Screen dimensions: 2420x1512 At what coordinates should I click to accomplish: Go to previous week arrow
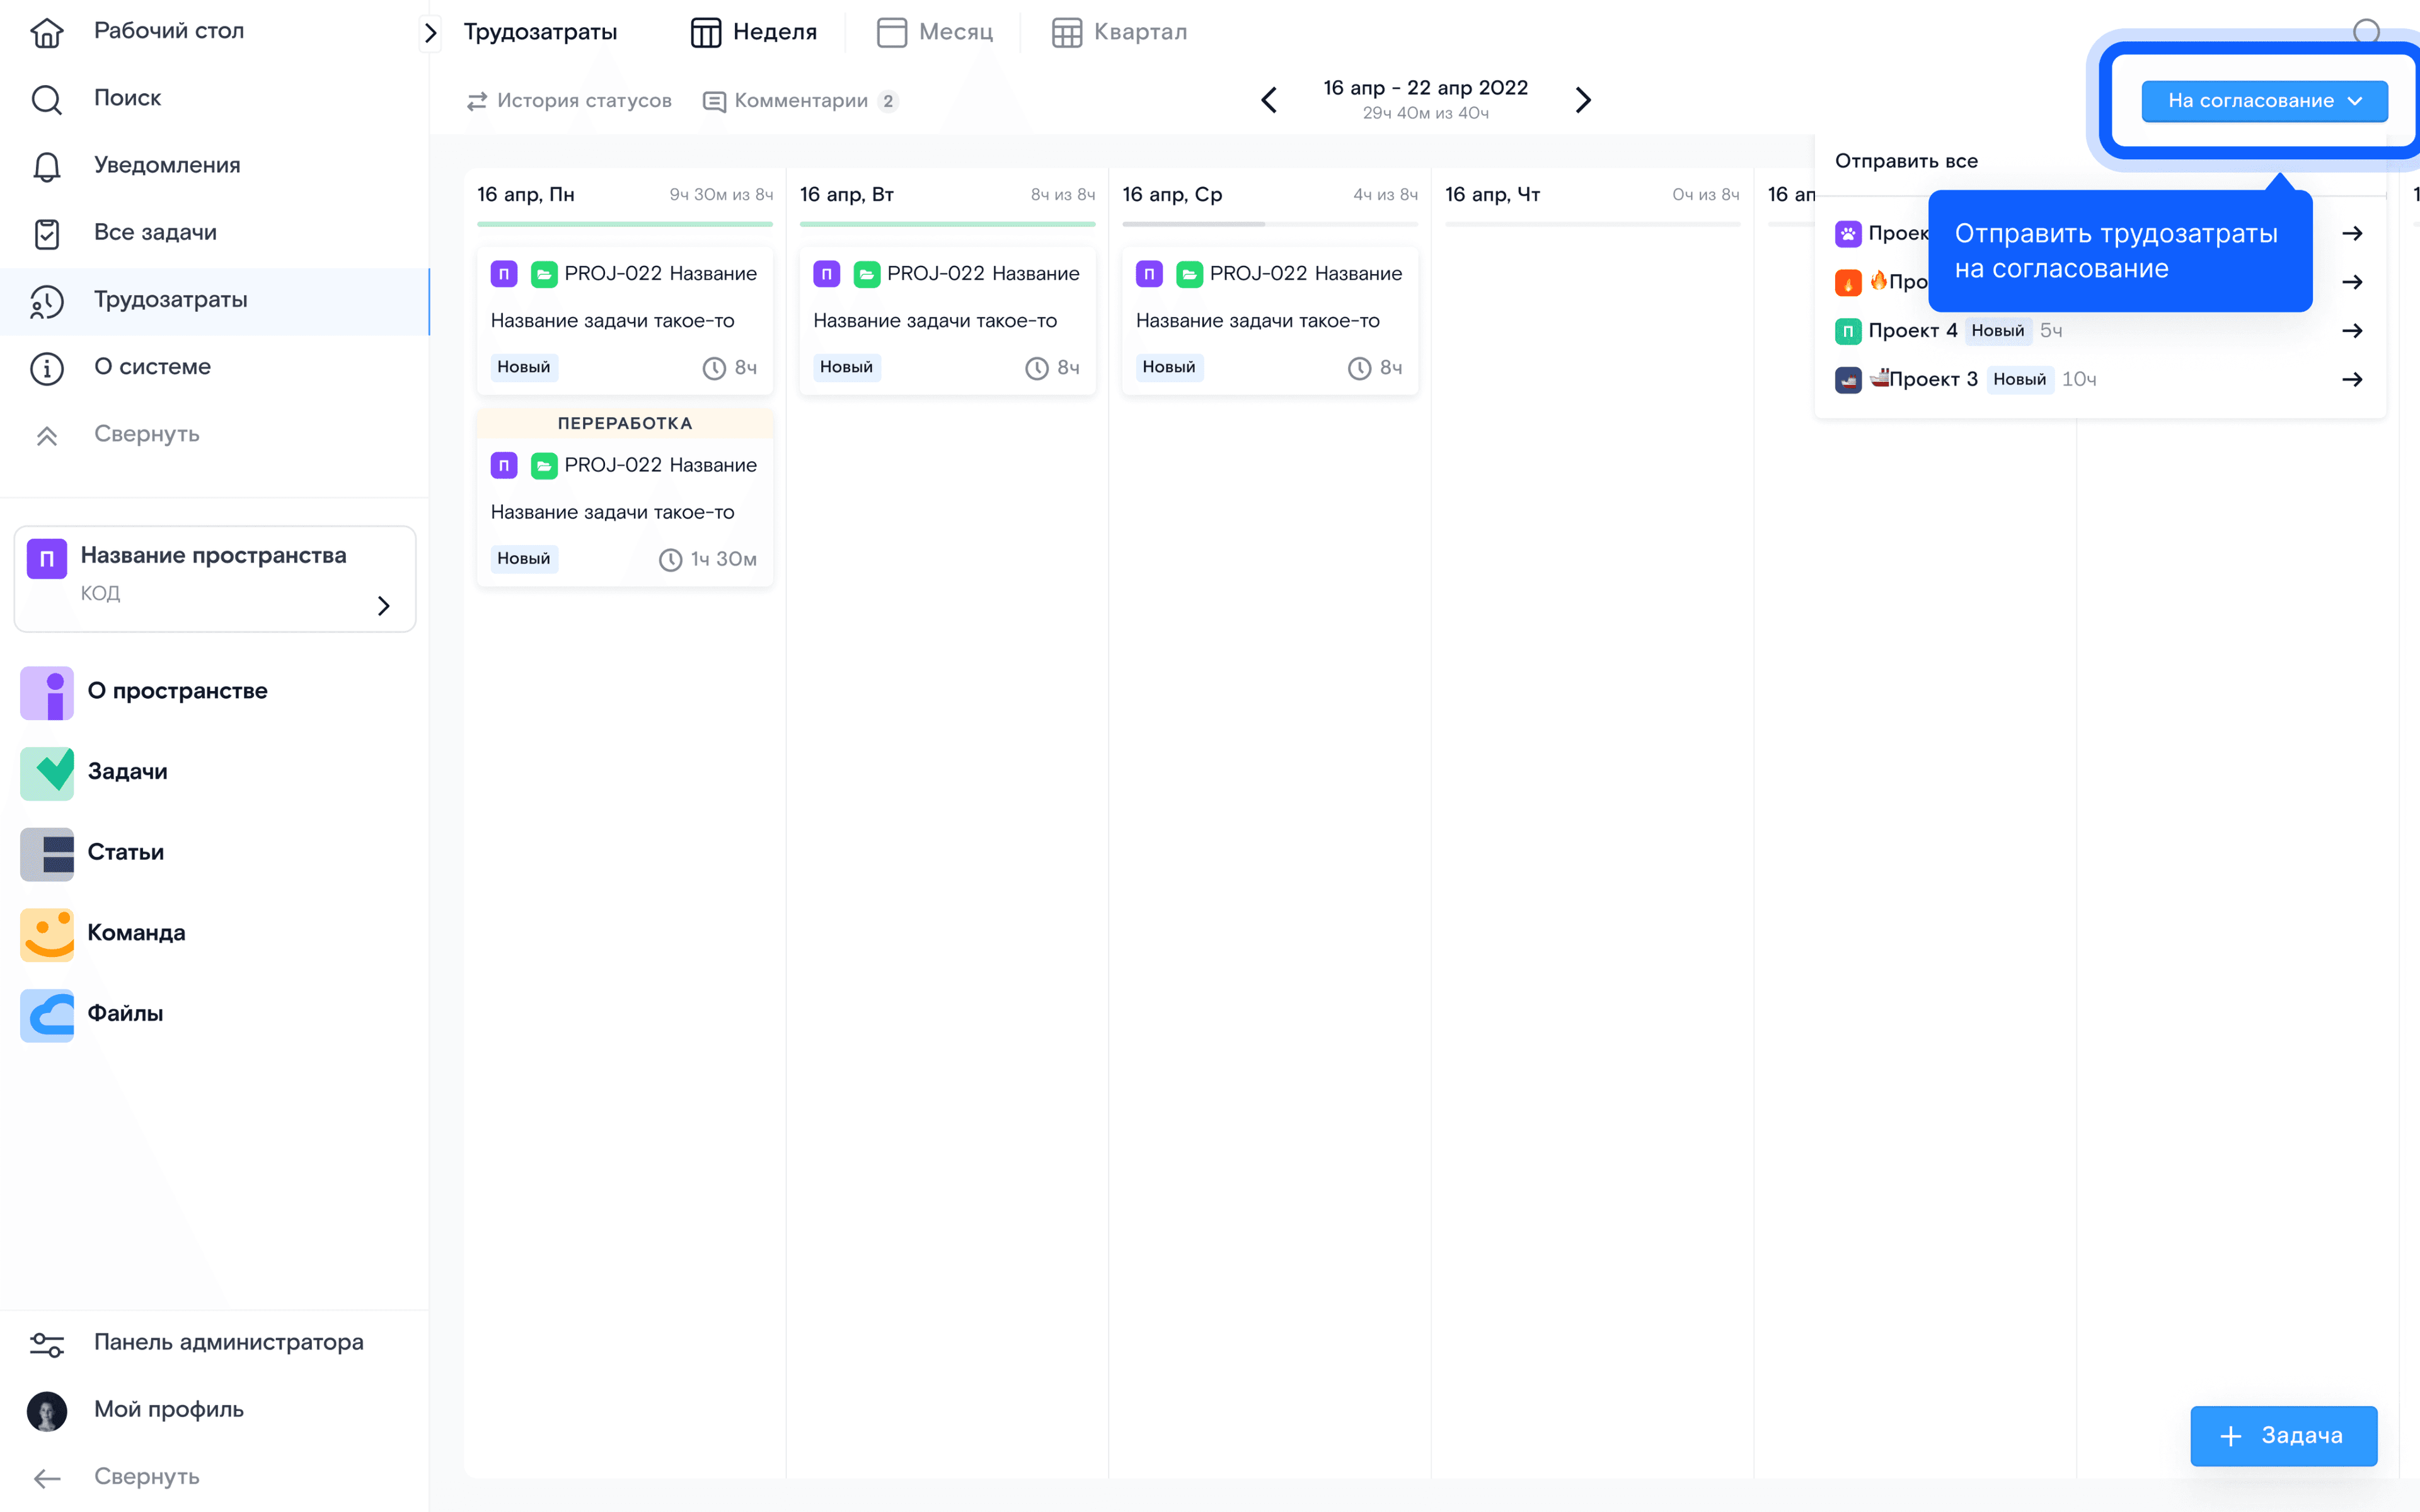point(1269,100)
